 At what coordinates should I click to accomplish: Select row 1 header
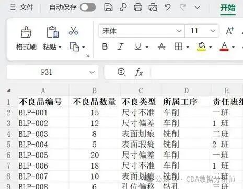pyautogui.click(x=8, y=102)
